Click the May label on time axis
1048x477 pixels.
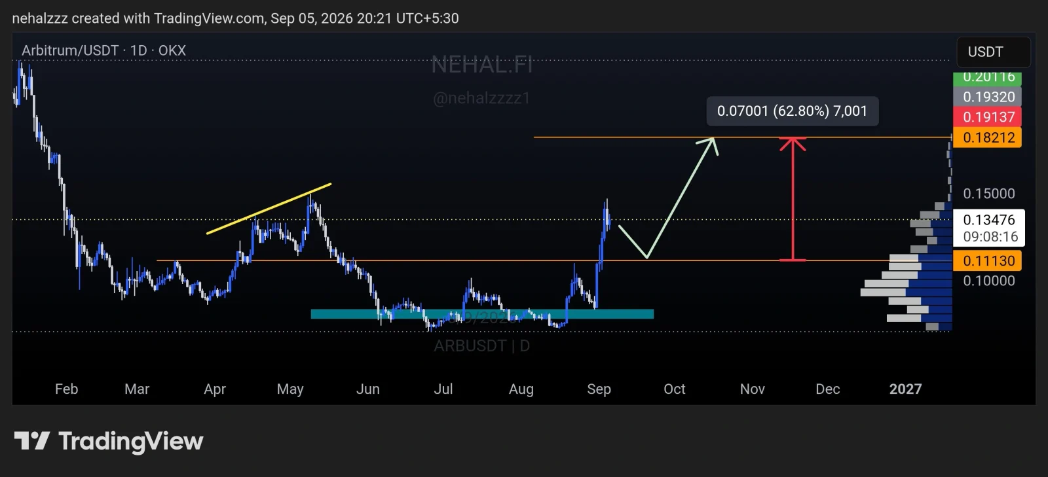click(290, 389)
